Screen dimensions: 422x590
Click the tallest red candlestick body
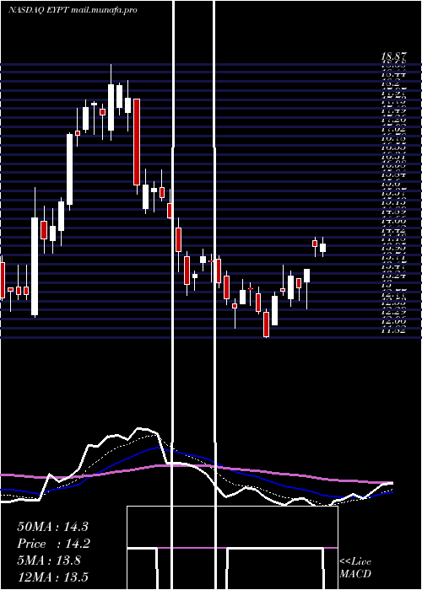137,142
